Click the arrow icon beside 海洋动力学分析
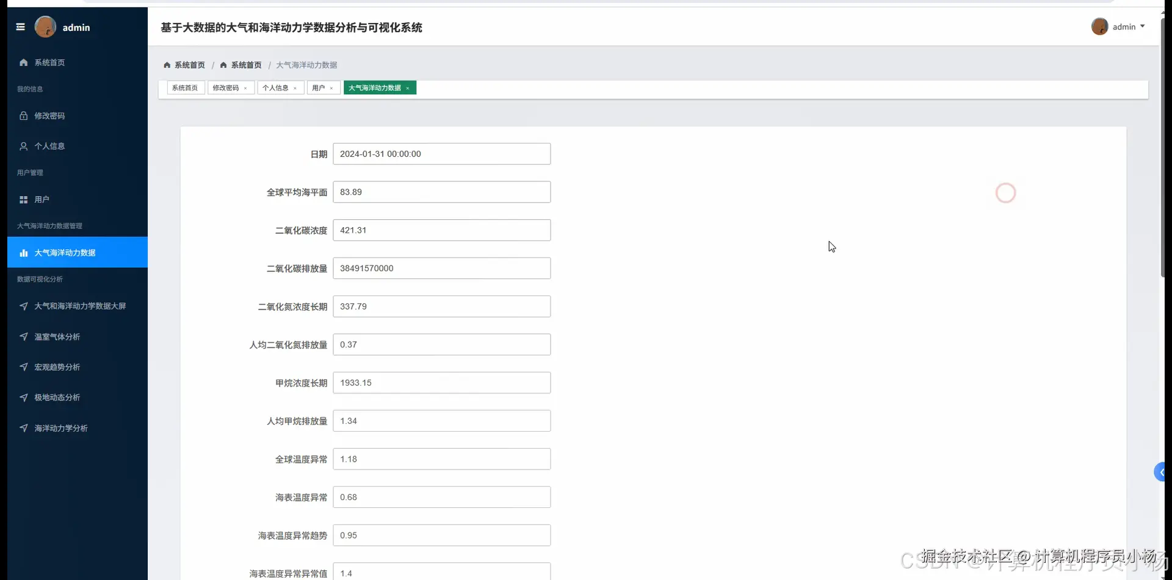 [x=23, y=428]
